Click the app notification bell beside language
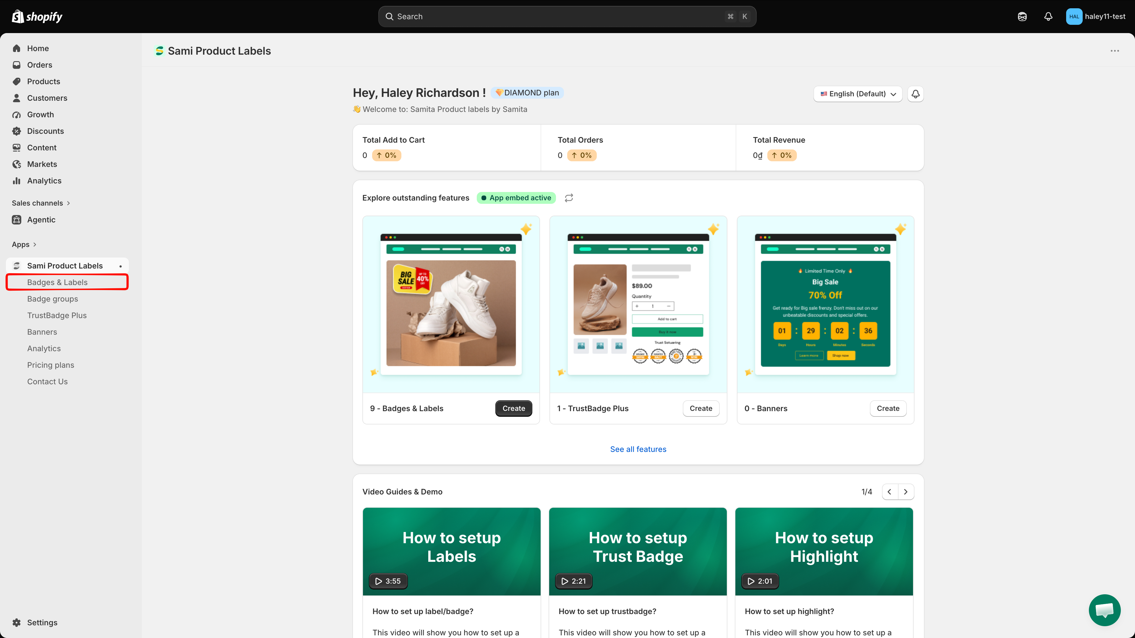The image size is (1135, 638). click(x=915, y=94)
